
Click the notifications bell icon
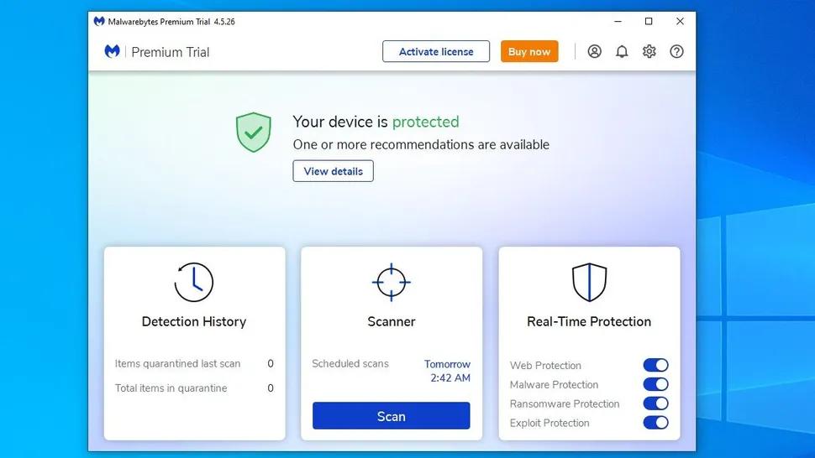622,52
